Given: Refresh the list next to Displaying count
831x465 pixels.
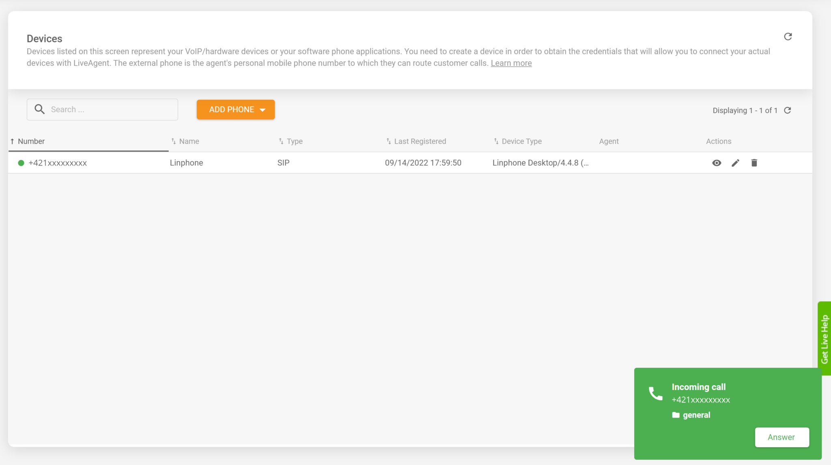Looking at the screenshot, I should point(787,110).
